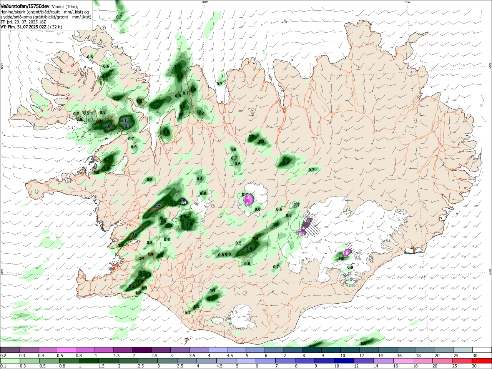This screenshot has width=492, height=369.
Task: Click lower legend row blue swatch labeled 8
Action: [x=305, y=361]
